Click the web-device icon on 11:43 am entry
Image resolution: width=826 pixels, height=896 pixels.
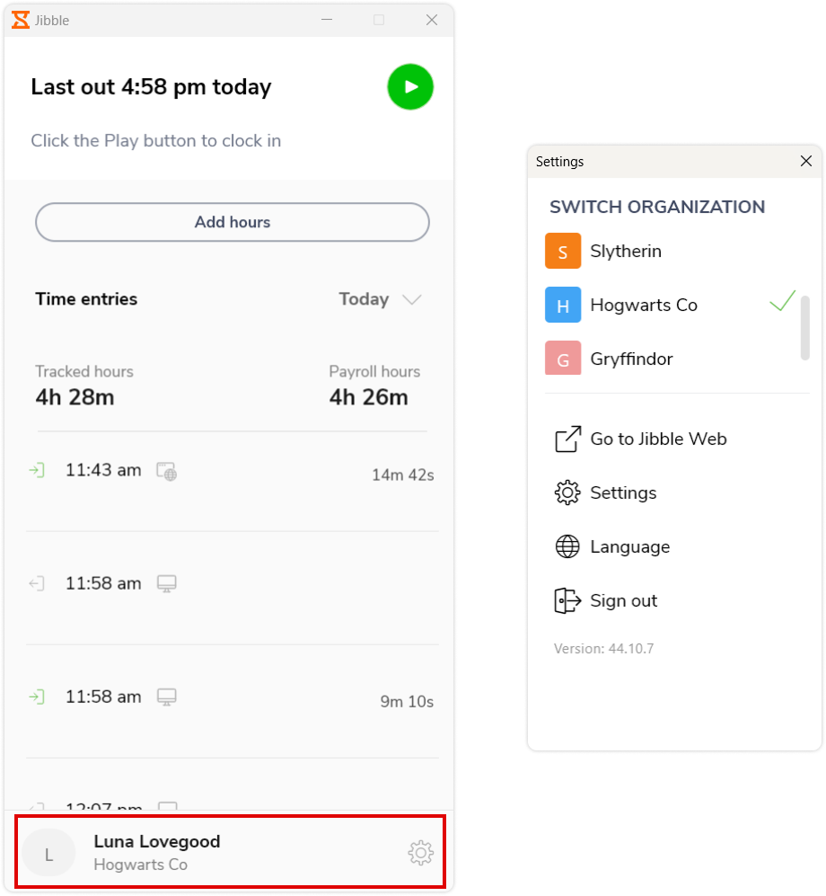[167, 472]
